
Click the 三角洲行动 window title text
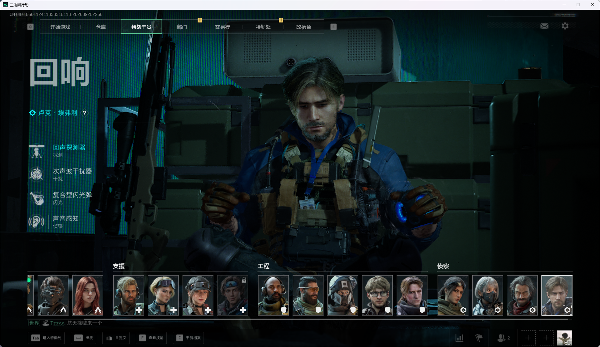pos(19,5)
